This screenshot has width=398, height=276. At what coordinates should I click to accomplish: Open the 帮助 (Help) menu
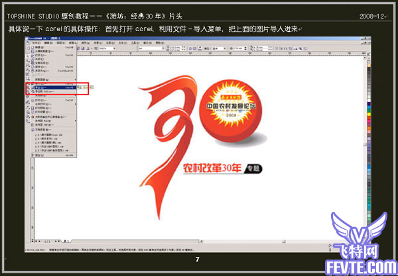point(160,43)
